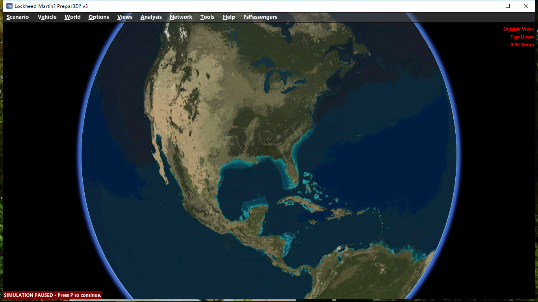
Task: Maximize the Prepar3D window
Action: click(508, 6)
